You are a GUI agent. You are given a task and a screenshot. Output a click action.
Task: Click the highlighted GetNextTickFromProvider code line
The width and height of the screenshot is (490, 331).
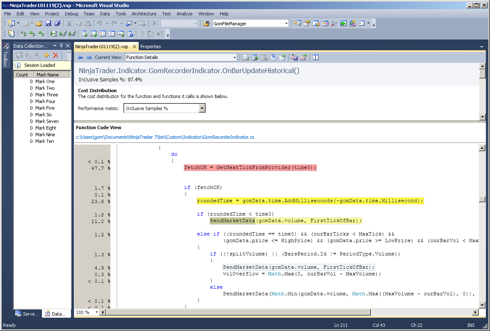pyautogui.click(x=250, y=167)
